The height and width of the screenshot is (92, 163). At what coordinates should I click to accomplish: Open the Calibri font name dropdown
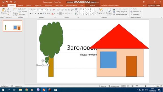coord(40,10)
